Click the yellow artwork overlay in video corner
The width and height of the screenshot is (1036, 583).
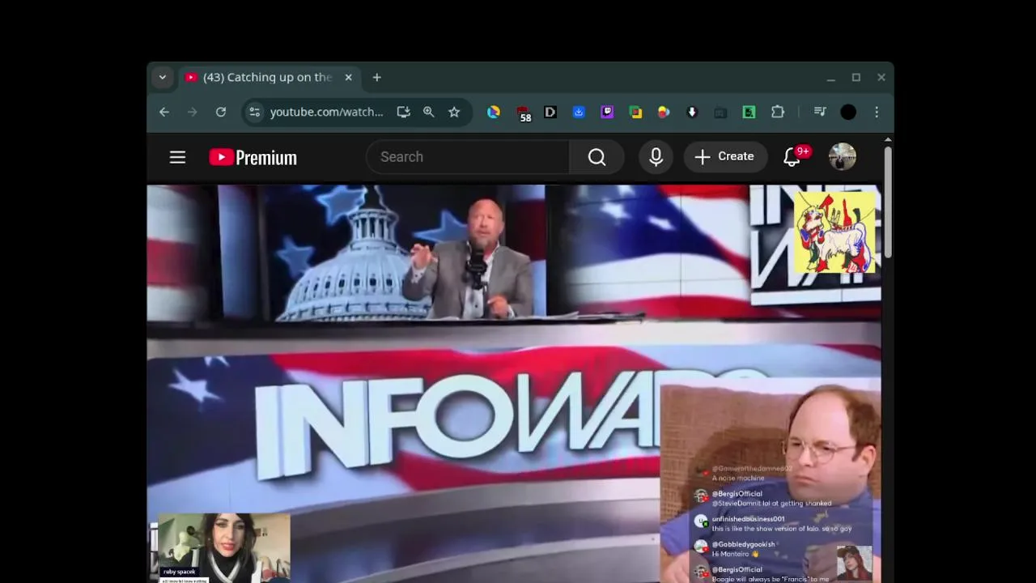(x=835, y=232)
